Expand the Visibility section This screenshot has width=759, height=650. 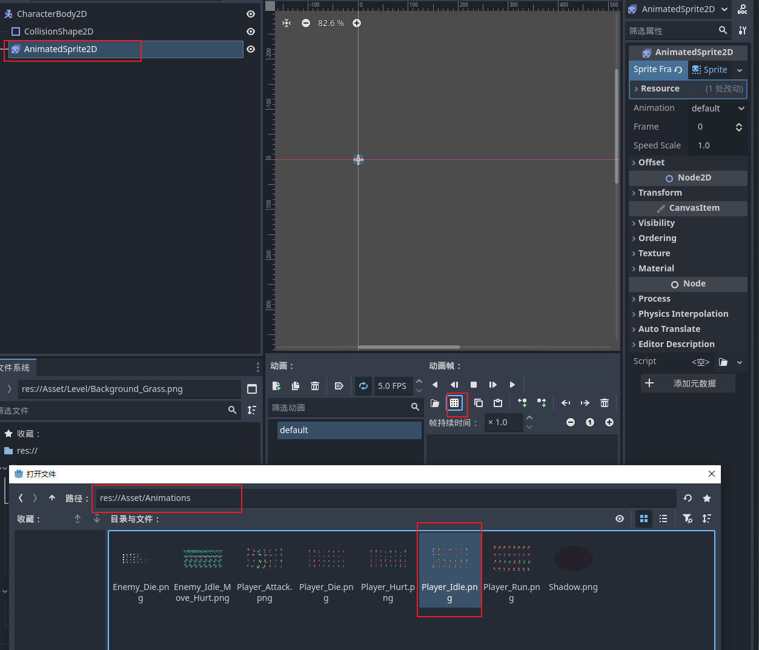tap(688, 223)
